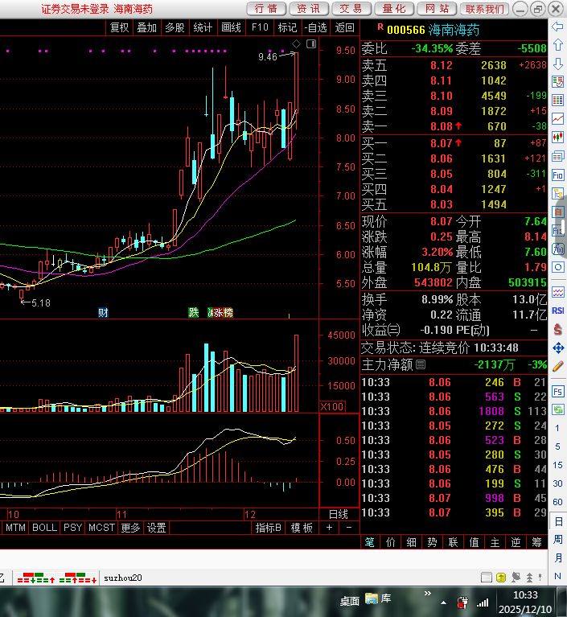Select the 画线 draw line button
The width and height of the screenshot is (567, 617).
(x=231, y=27)
